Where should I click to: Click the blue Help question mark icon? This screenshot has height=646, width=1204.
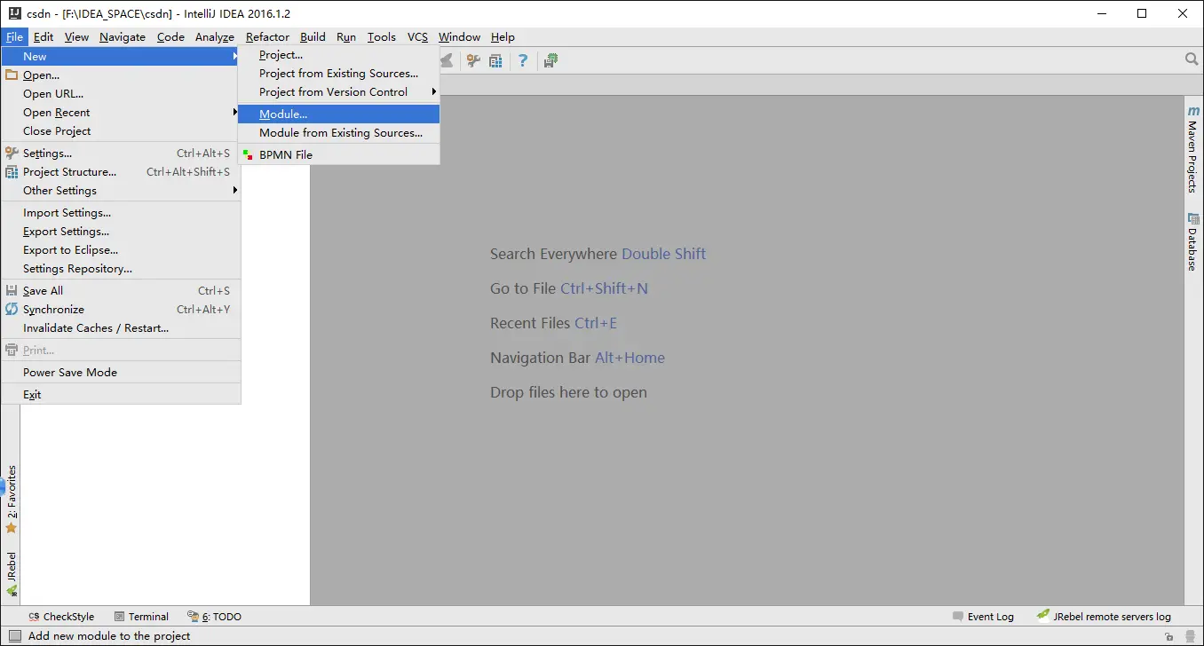tap(523, 60)
